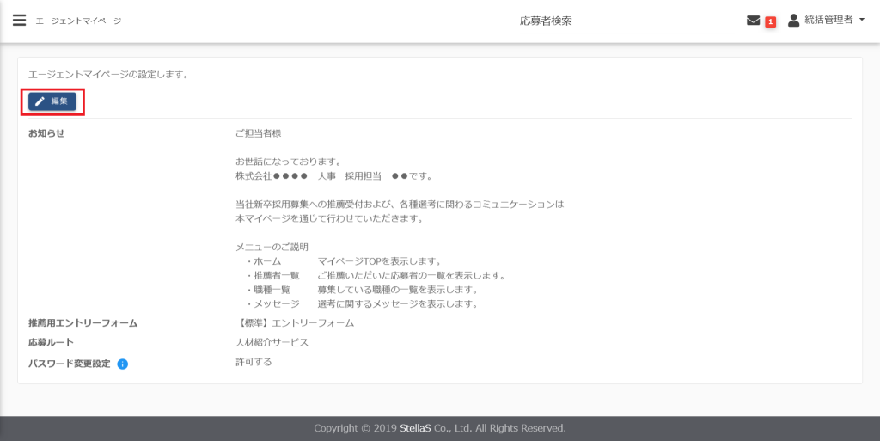880x441 pixels.
Task: Open the hamburger navigation menu
Action: point(19,21)
